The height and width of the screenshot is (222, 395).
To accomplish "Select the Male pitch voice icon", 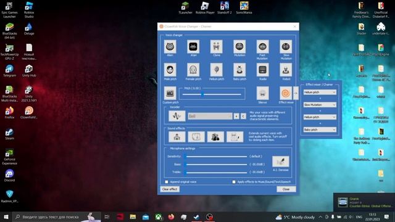I will (170, 70).
